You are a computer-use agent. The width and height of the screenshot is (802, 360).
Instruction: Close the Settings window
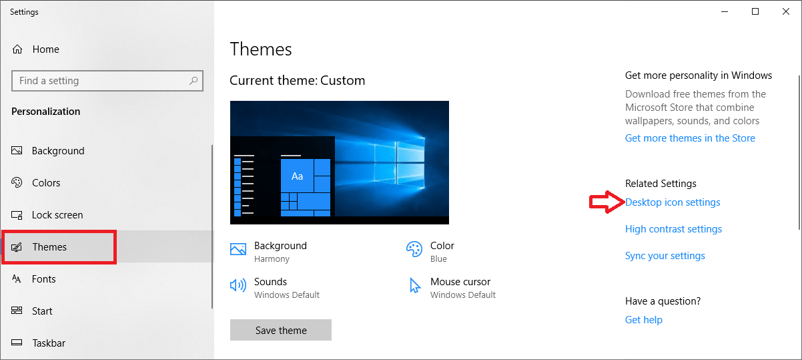click(x=786, y=11)
